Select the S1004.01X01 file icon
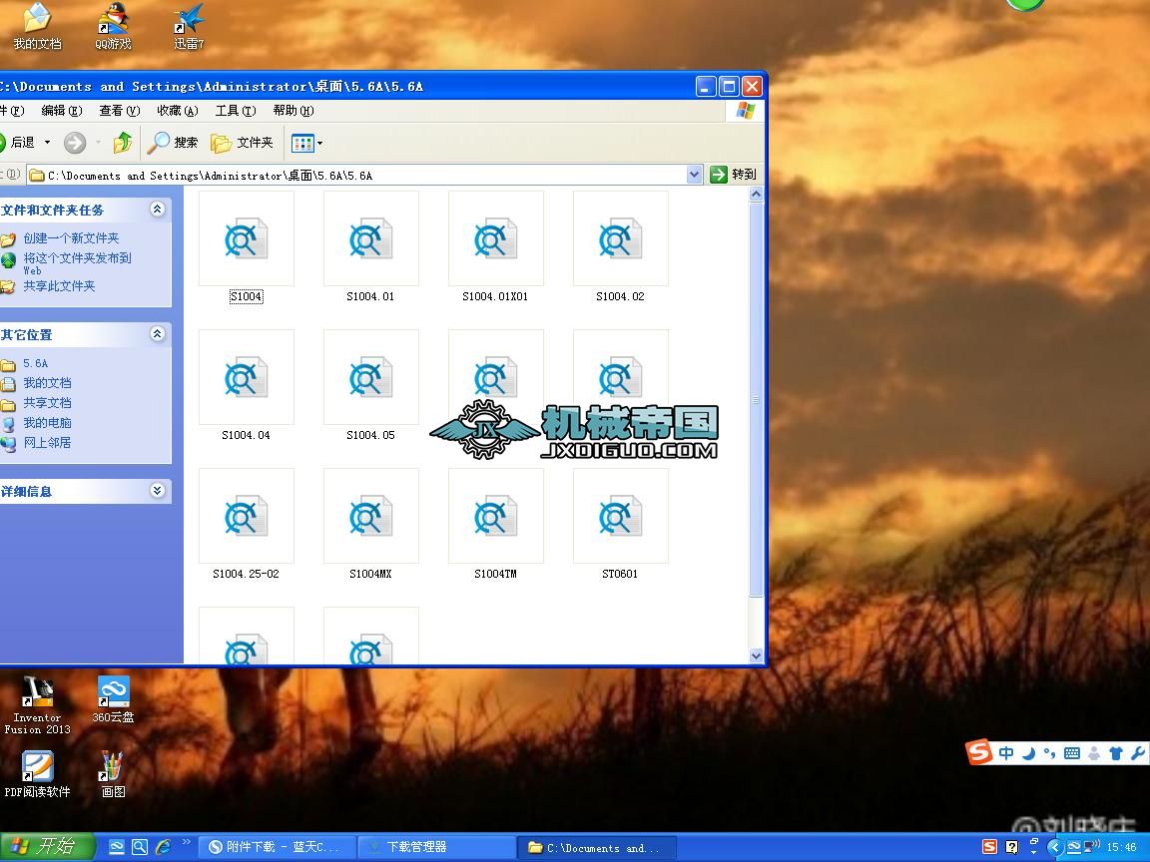The image size is (1150, 862). tap(496, 239)
